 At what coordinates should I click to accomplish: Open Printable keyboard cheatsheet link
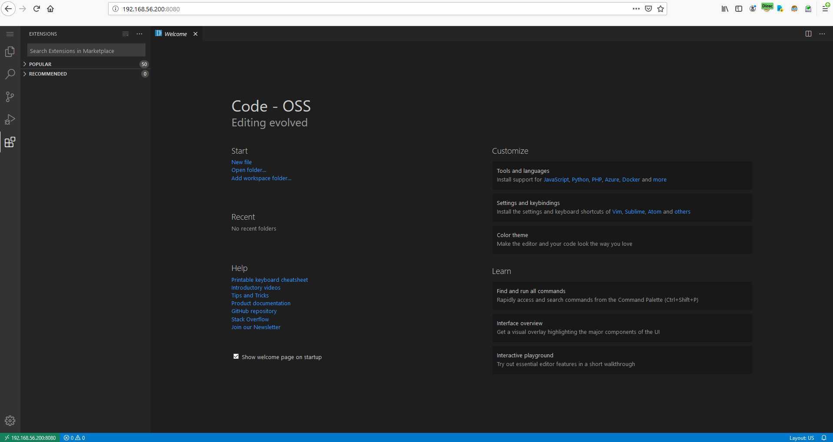[x=270, y=280]
